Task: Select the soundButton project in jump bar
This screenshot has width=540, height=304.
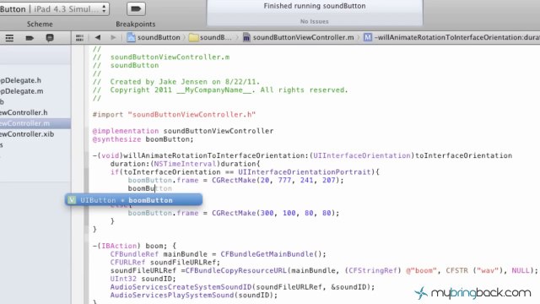Action: 154,37
